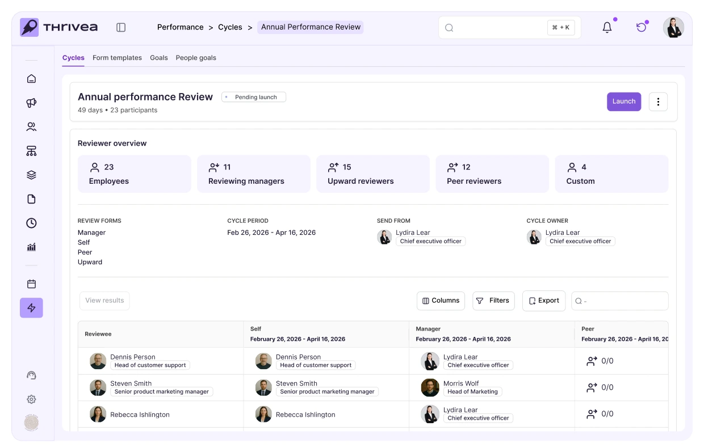The image size is (704, 448).
Task: Go to Cycles in the breadcrumb
Action: (230, 27)
